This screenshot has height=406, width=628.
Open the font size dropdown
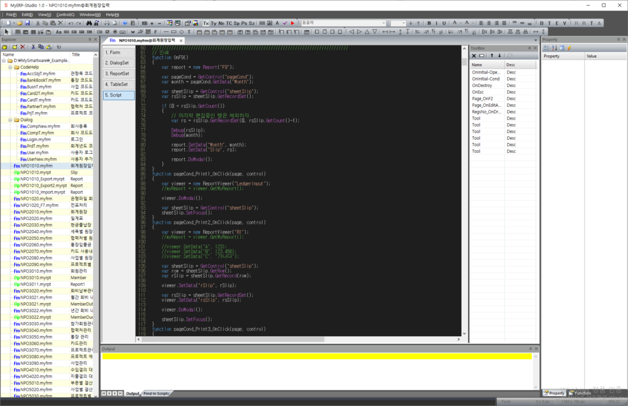tap(404, 23)
